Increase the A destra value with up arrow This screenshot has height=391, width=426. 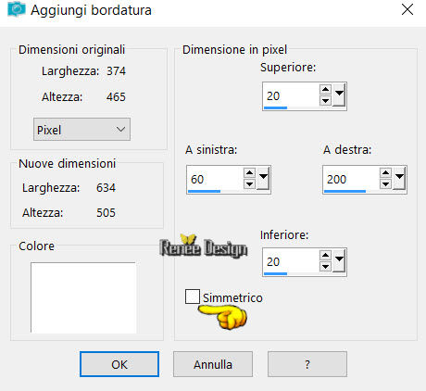pos(385,173)
